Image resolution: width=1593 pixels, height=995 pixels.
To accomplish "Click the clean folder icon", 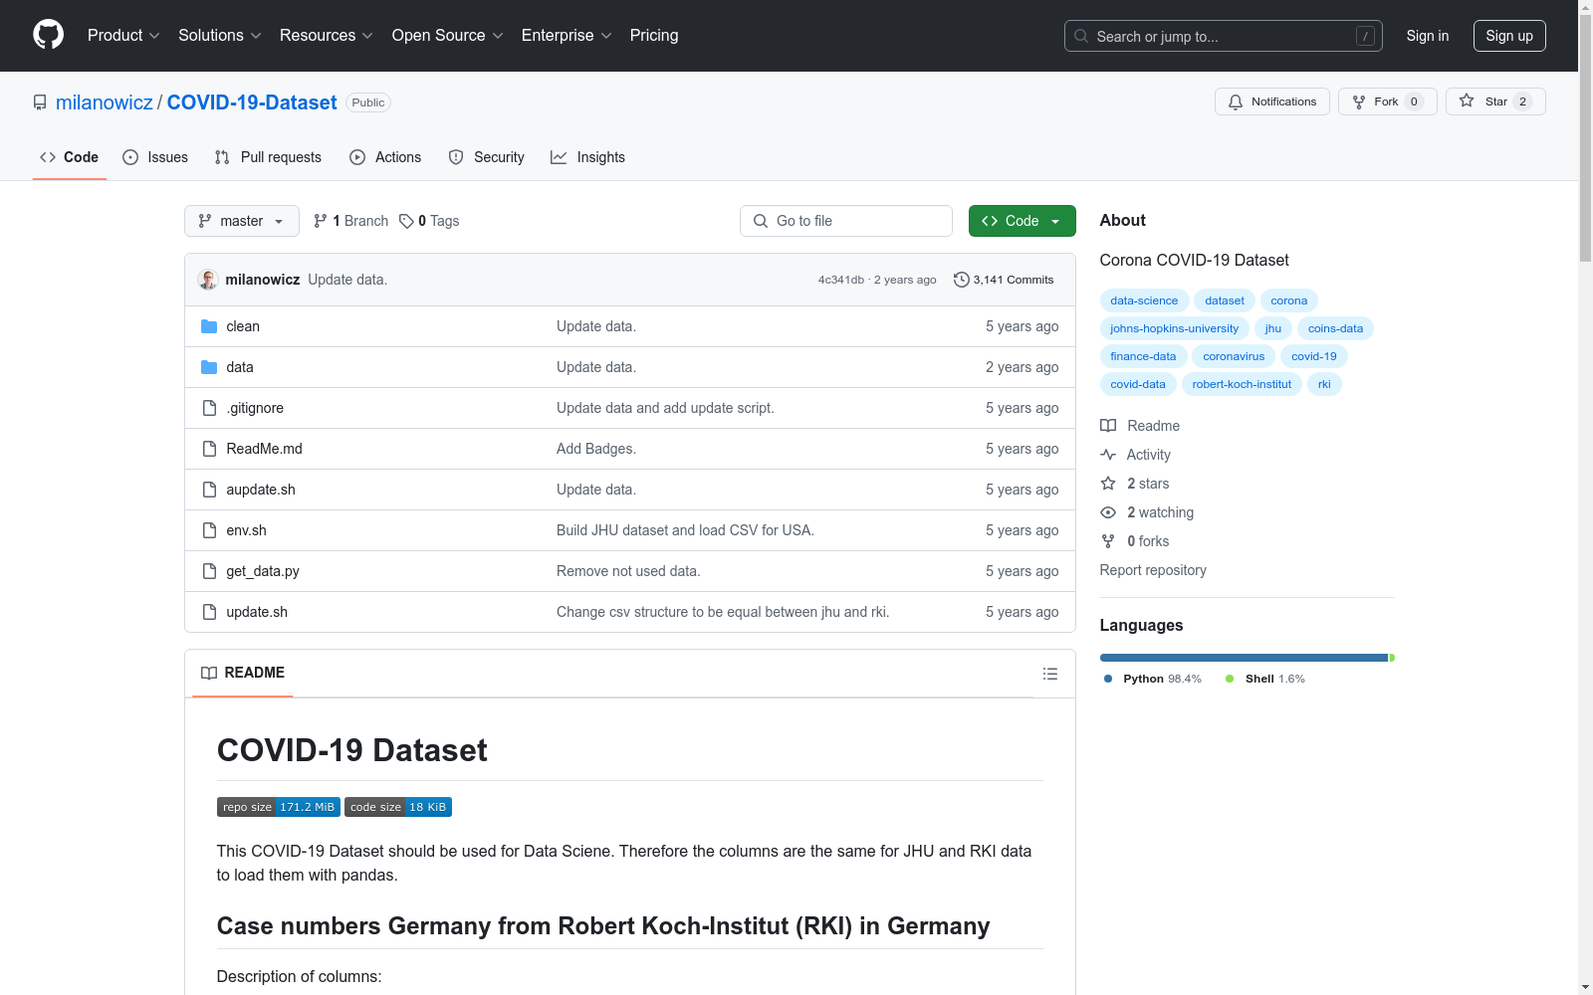I will tap(209, 326).
